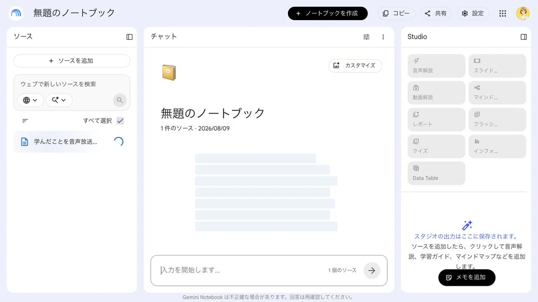Screen dimensions: 538x302
Task: Create a Data Table in Studio
Action: pos(436,173)
